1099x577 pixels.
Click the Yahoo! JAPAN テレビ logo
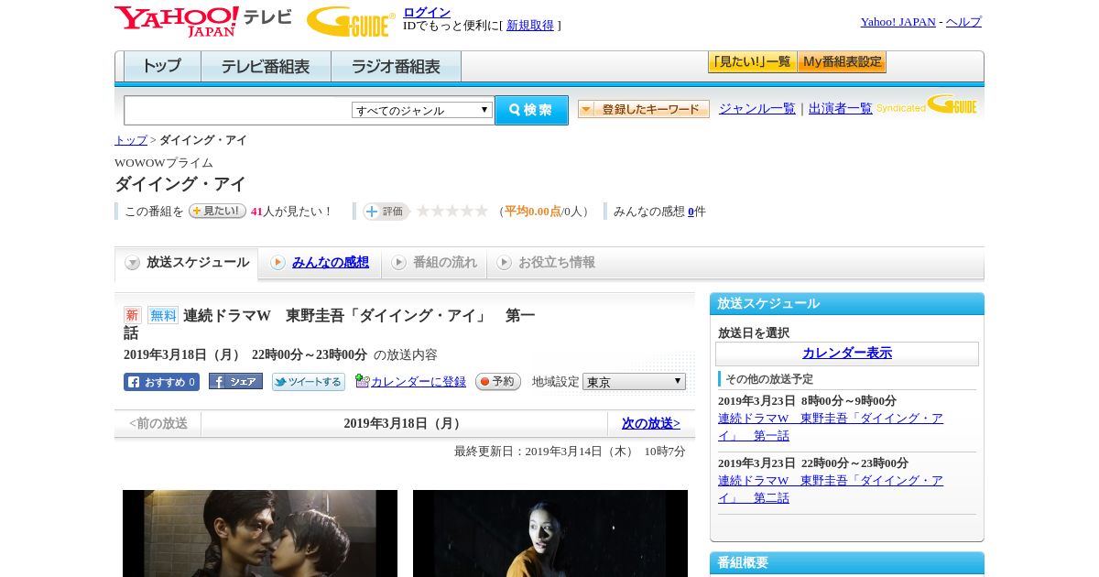(x=202, y=21)
